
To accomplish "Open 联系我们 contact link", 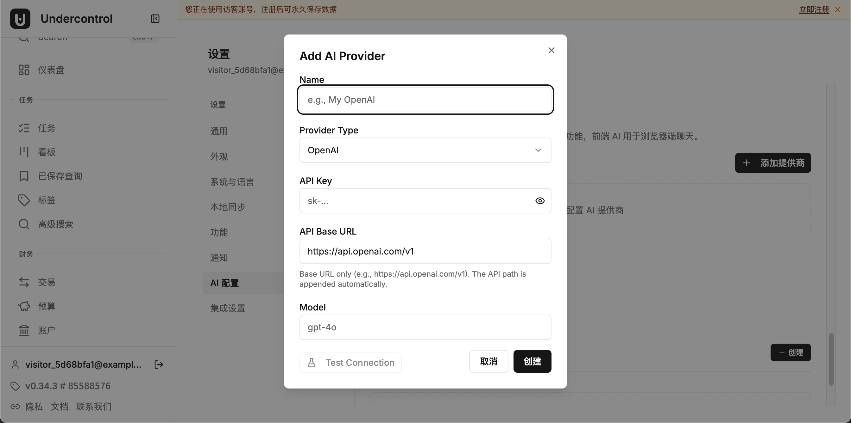I will pyautogui.click(x=94, y=407).
